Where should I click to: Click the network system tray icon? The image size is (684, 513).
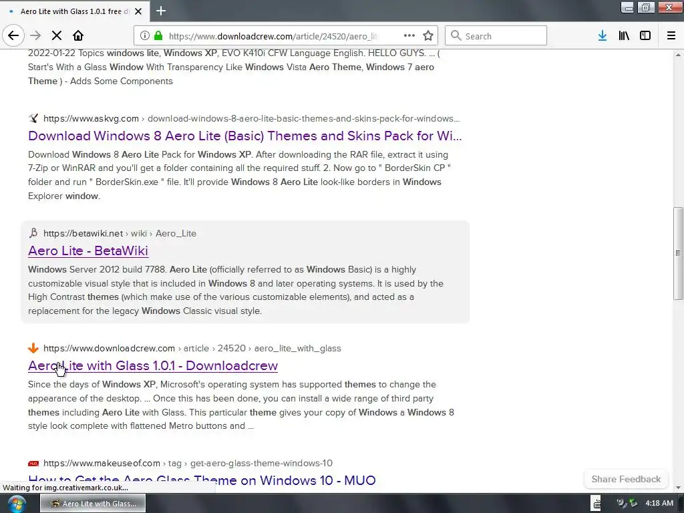(633, 504)
